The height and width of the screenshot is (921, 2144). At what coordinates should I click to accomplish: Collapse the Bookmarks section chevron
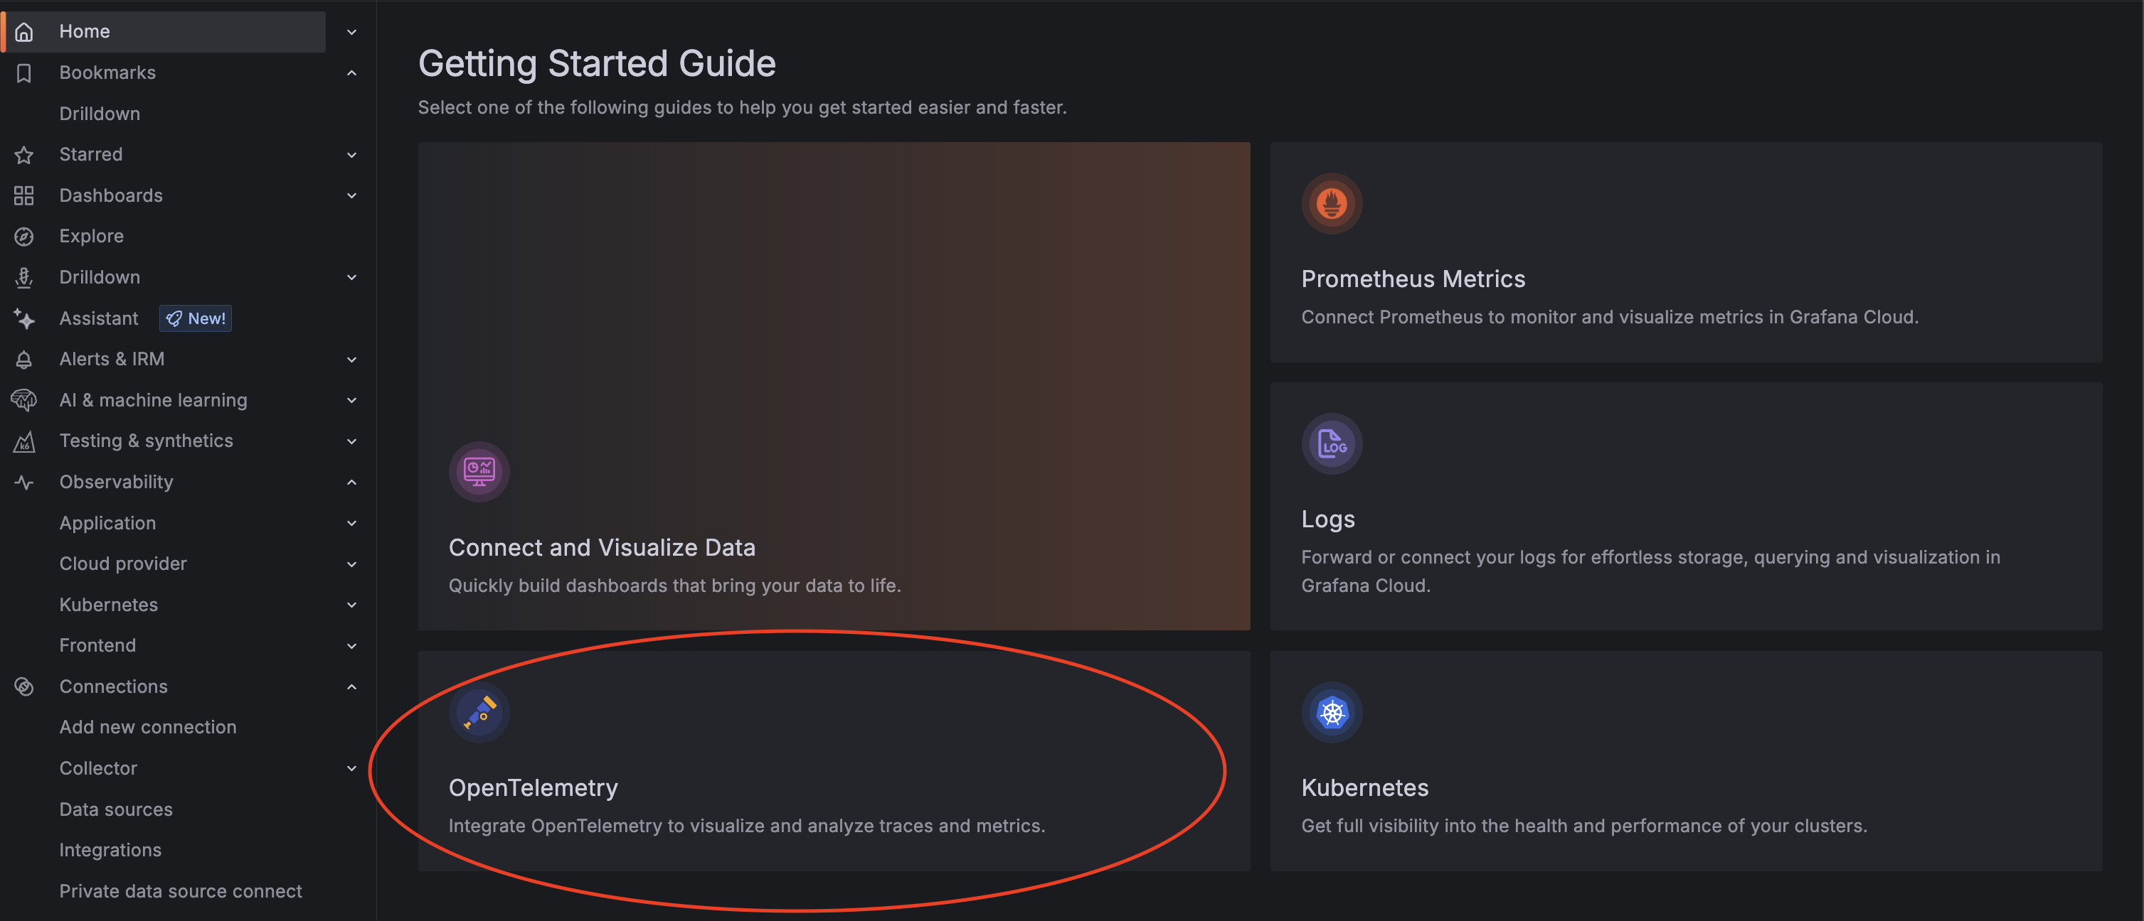click(x=352, y=73)
